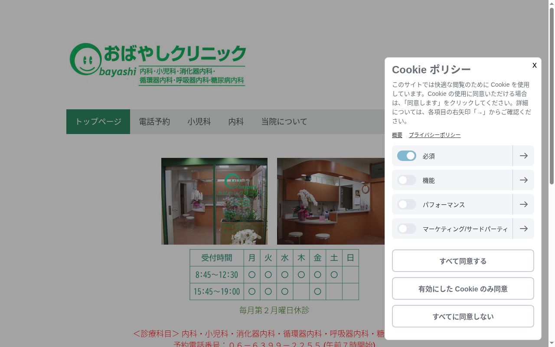Accept only enabled cookies (有効にした Cookie のみ同意)
The image size is (555, 347).
pos(463,288)
